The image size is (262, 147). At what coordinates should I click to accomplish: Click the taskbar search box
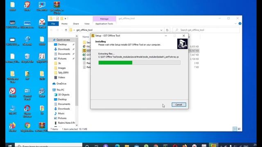[x=49, y=145]
